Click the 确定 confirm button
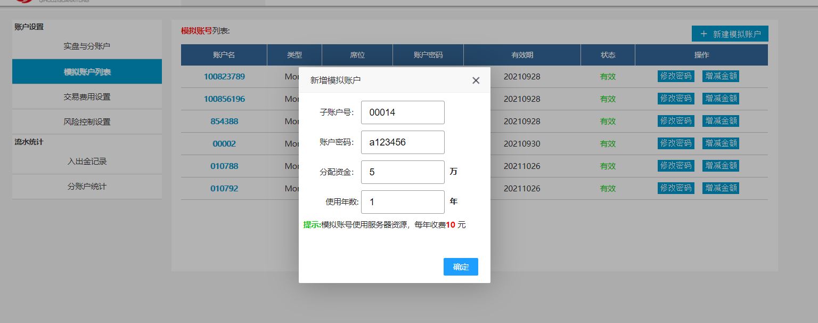Image resolution: width=818 pixels, height=323 pixels. click(461, 267)
